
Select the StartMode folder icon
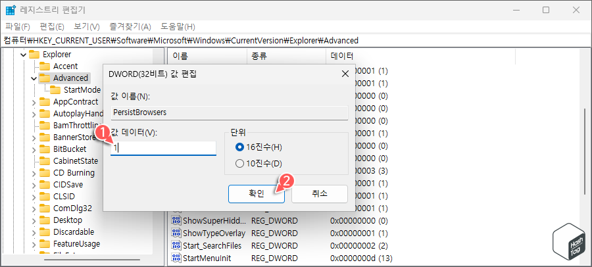(x=55, y=90)
